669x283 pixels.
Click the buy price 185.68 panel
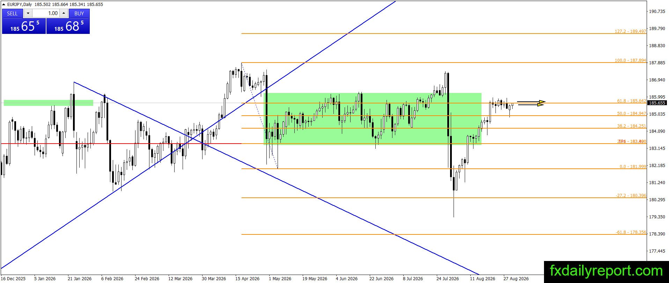(x=68, y=26)
